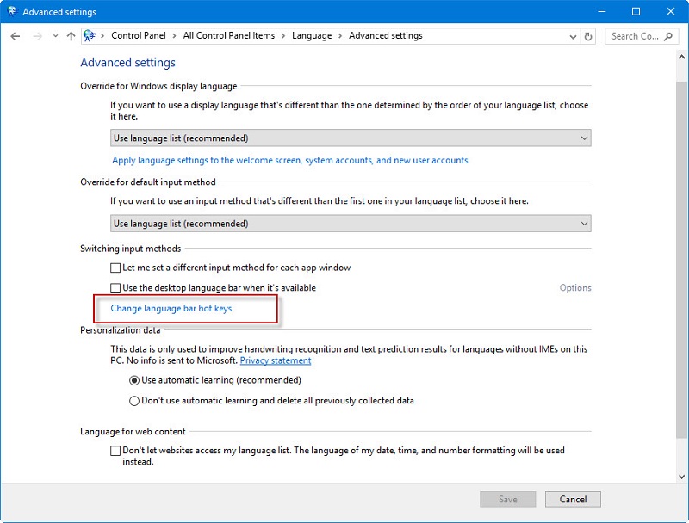Screen dimensions: 689x523
Task: Click scrollbar up arrow
Action: click(x=681, y=57)
